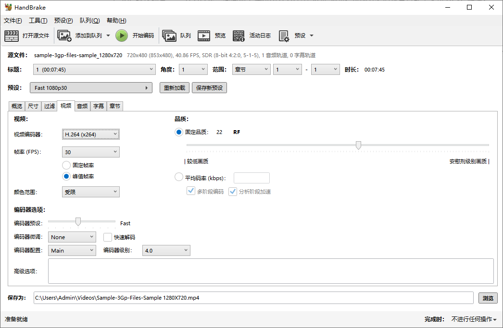Screen dimensions: 503x328
Task: Click the Reload (重新加载) button
Action: point(175,88)
